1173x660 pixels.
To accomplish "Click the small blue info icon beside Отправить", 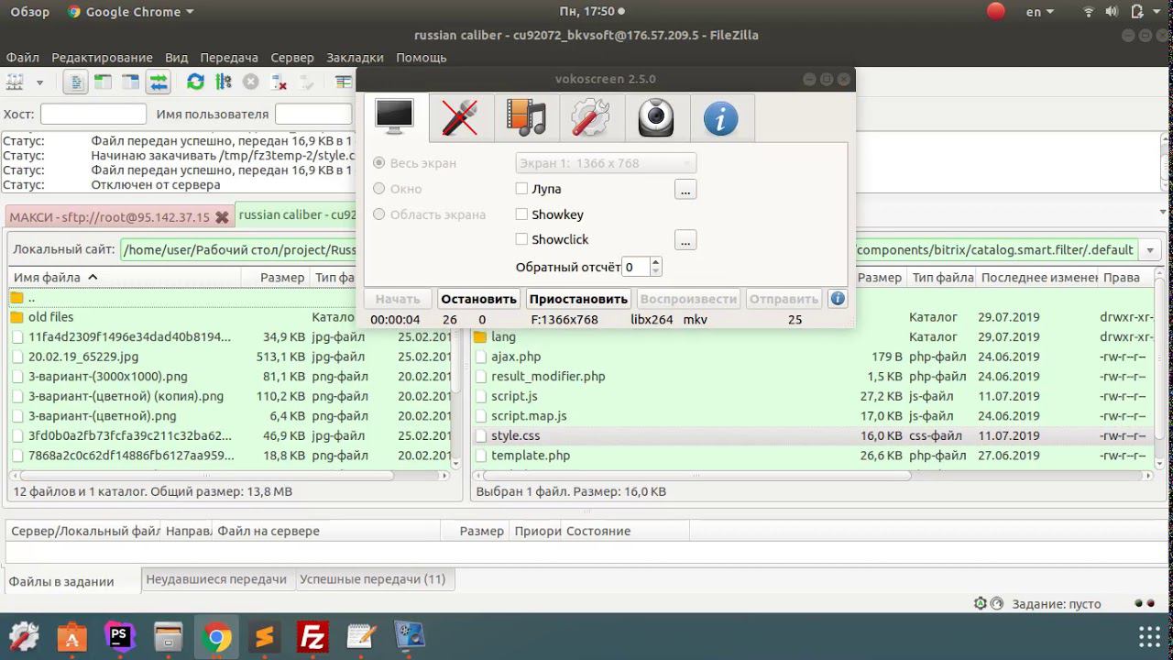I will 837,299.
